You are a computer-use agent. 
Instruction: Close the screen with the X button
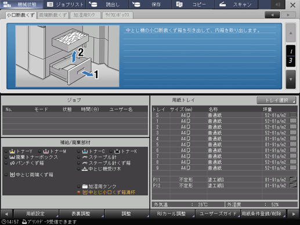point(292,5)
